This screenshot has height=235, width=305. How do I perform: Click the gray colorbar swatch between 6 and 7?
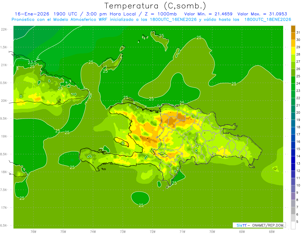(x=293, y=211)
